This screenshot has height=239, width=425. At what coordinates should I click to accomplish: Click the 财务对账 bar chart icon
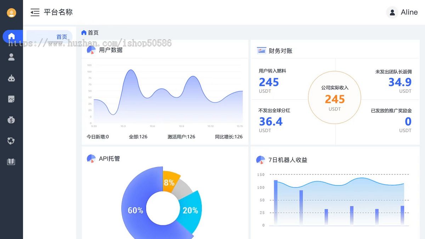tap(261, 51)
